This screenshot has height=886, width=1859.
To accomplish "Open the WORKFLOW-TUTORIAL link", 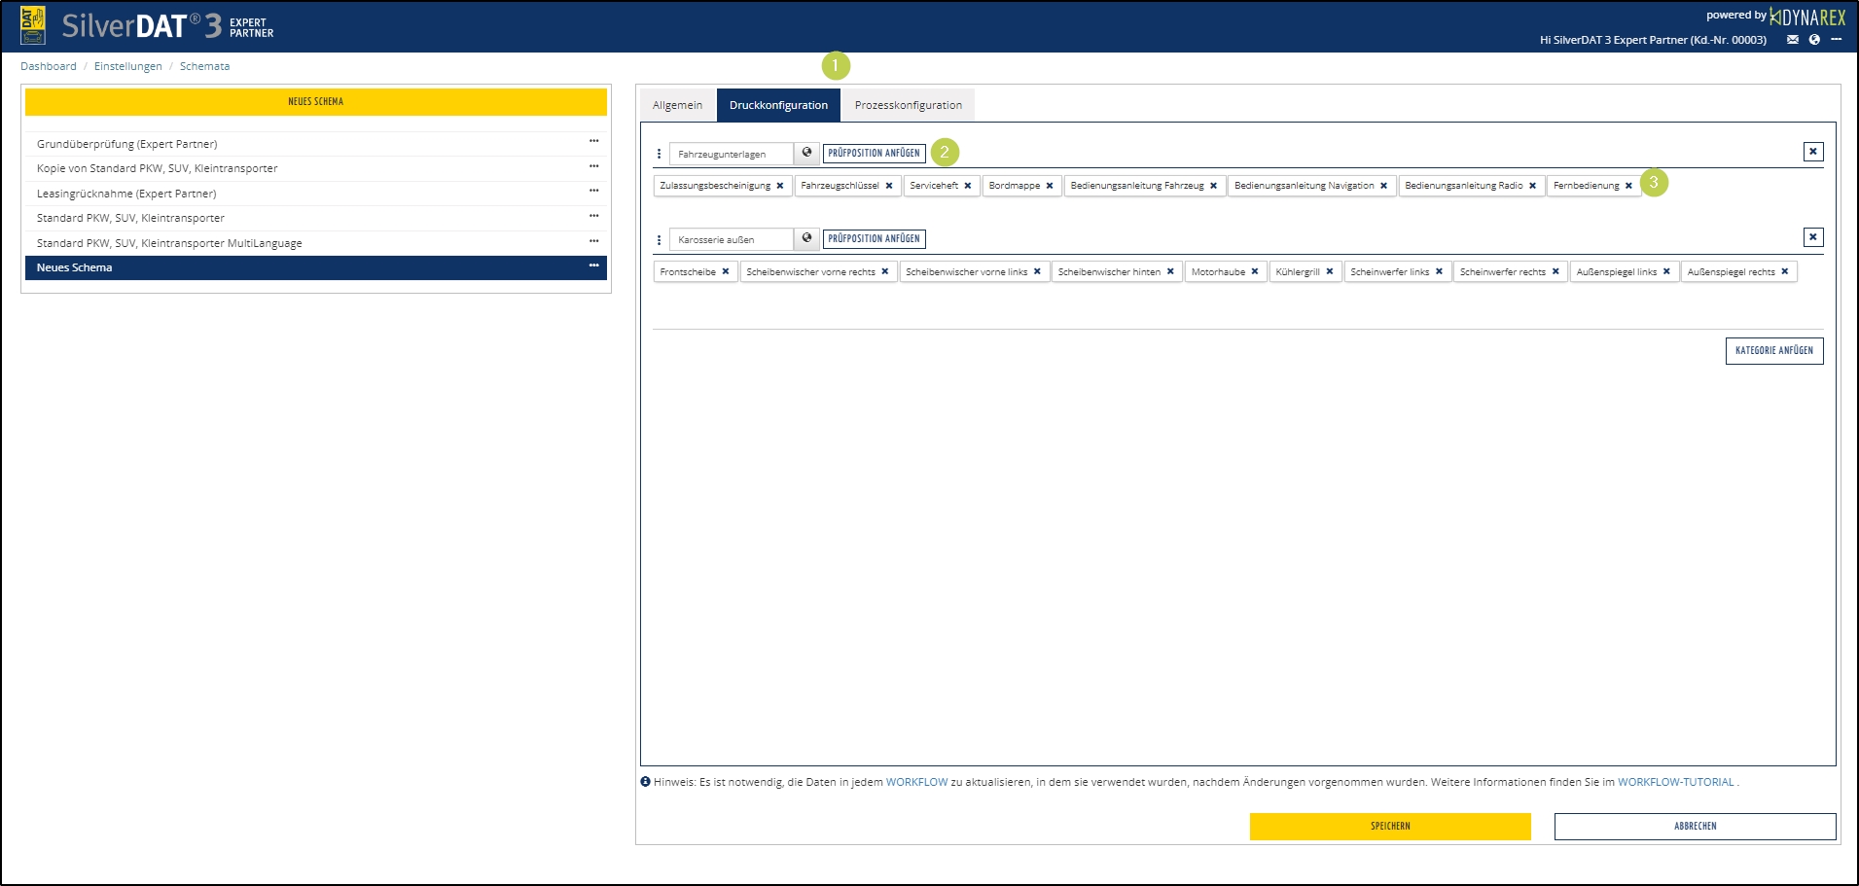I will click(x=1675, y=782).
